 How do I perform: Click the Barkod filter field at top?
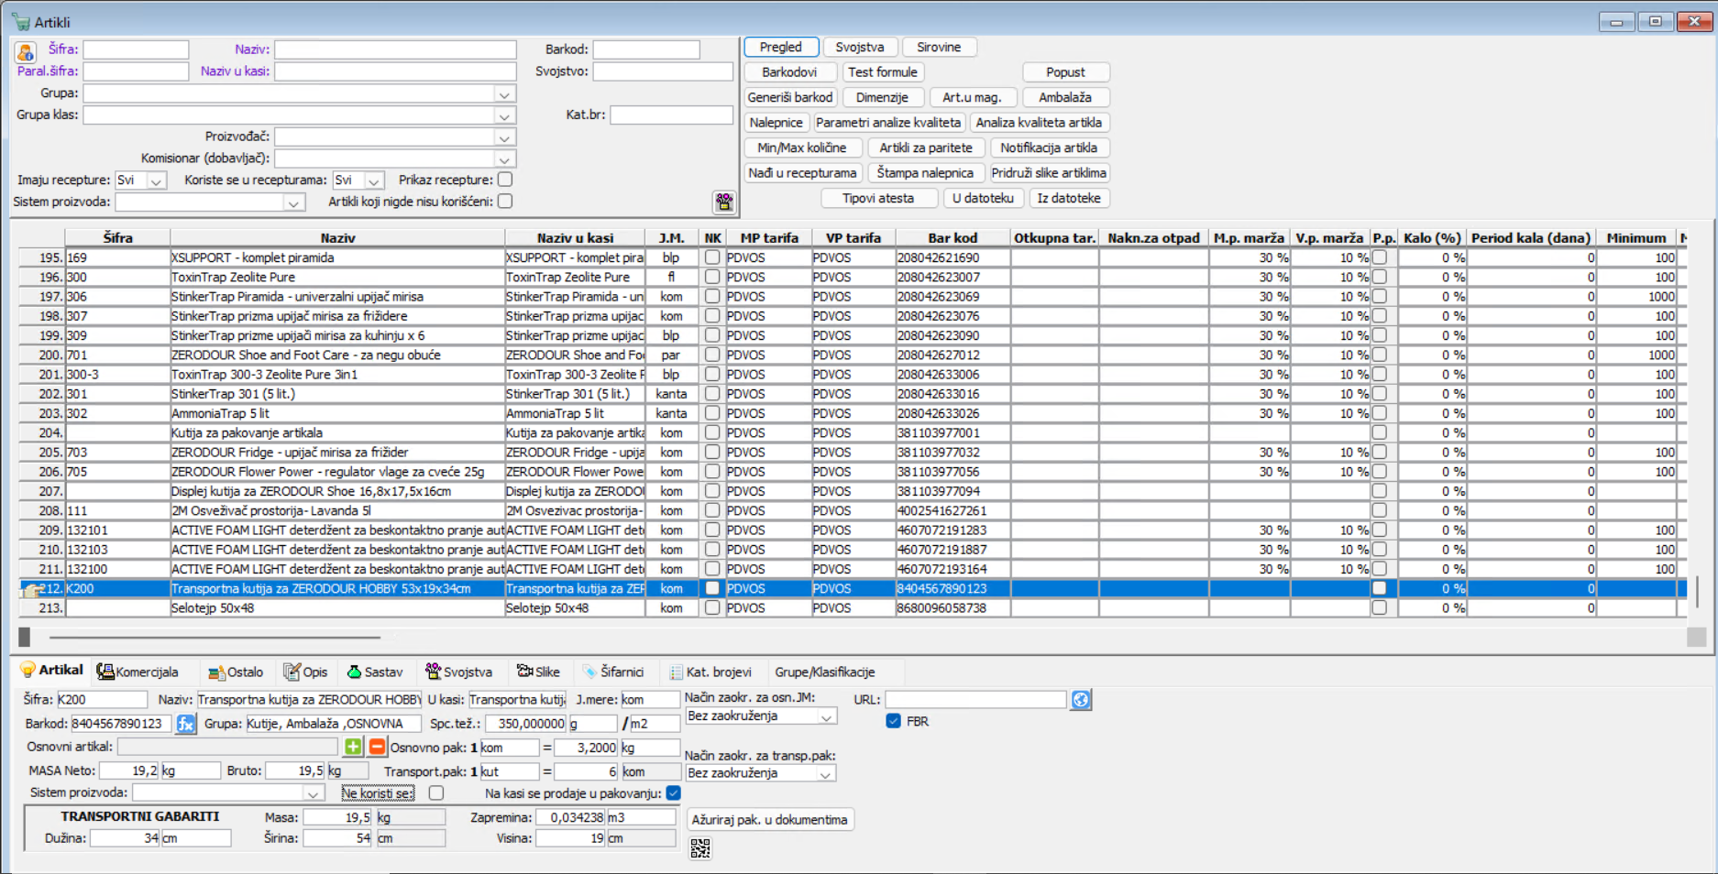(x=646, y=49)
